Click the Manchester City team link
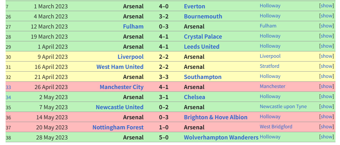This screenshot has width=340, height=145. pyautogui.click(x=121, y=87)
